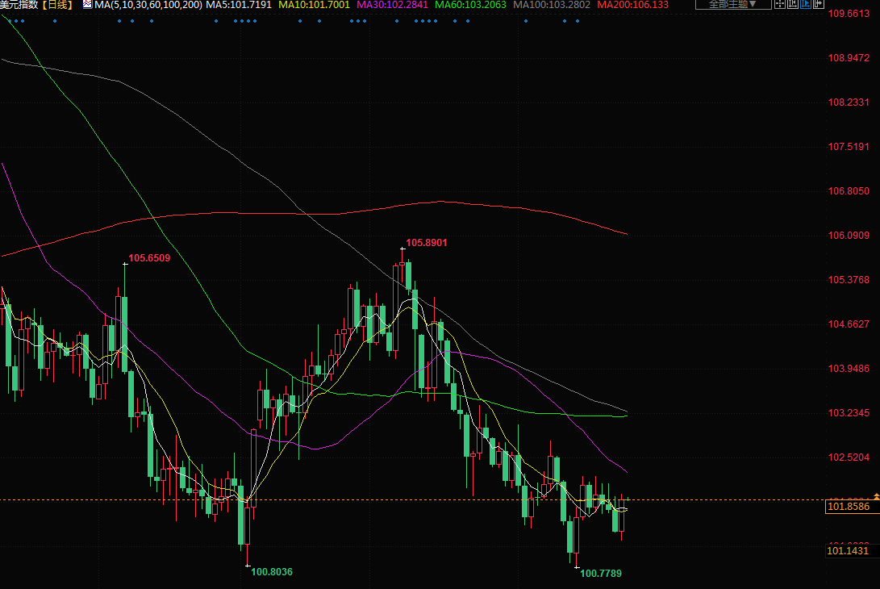This screenshot has height=589, width=880.
Task: Click the 105.8901 high price marker
Action: click(x=426, y=242)
